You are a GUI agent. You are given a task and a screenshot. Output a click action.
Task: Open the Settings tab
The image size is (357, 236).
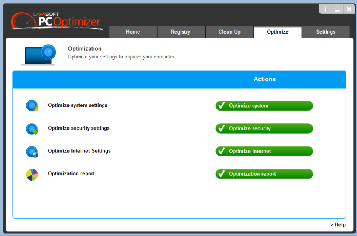click(326, 32)
